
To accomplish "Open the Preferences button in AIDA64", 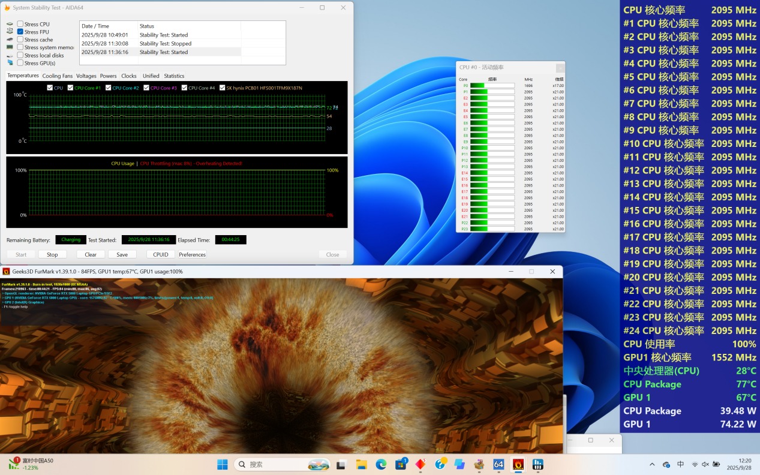I will pos(192,254).
